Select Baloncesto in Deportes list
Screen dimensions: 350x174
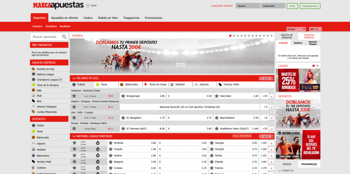point(43,138)
